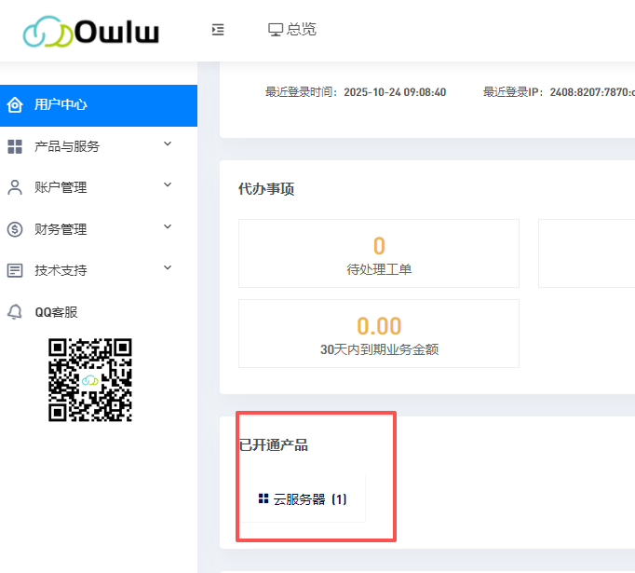Click the person icon for 账户管理
635x573 pixels.
point(15,187)
